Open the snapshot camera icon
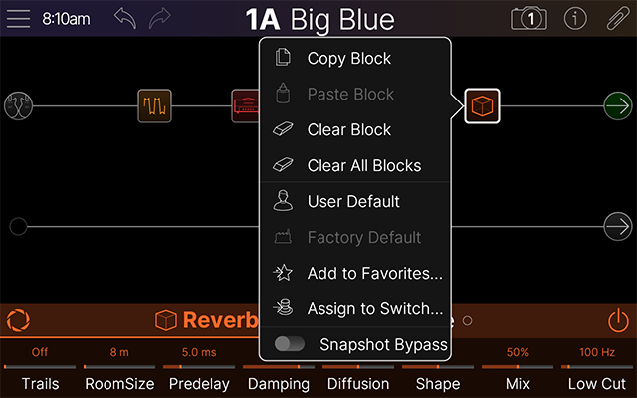The width and height of the screenshot is (637, 398). tap(529, 18)
